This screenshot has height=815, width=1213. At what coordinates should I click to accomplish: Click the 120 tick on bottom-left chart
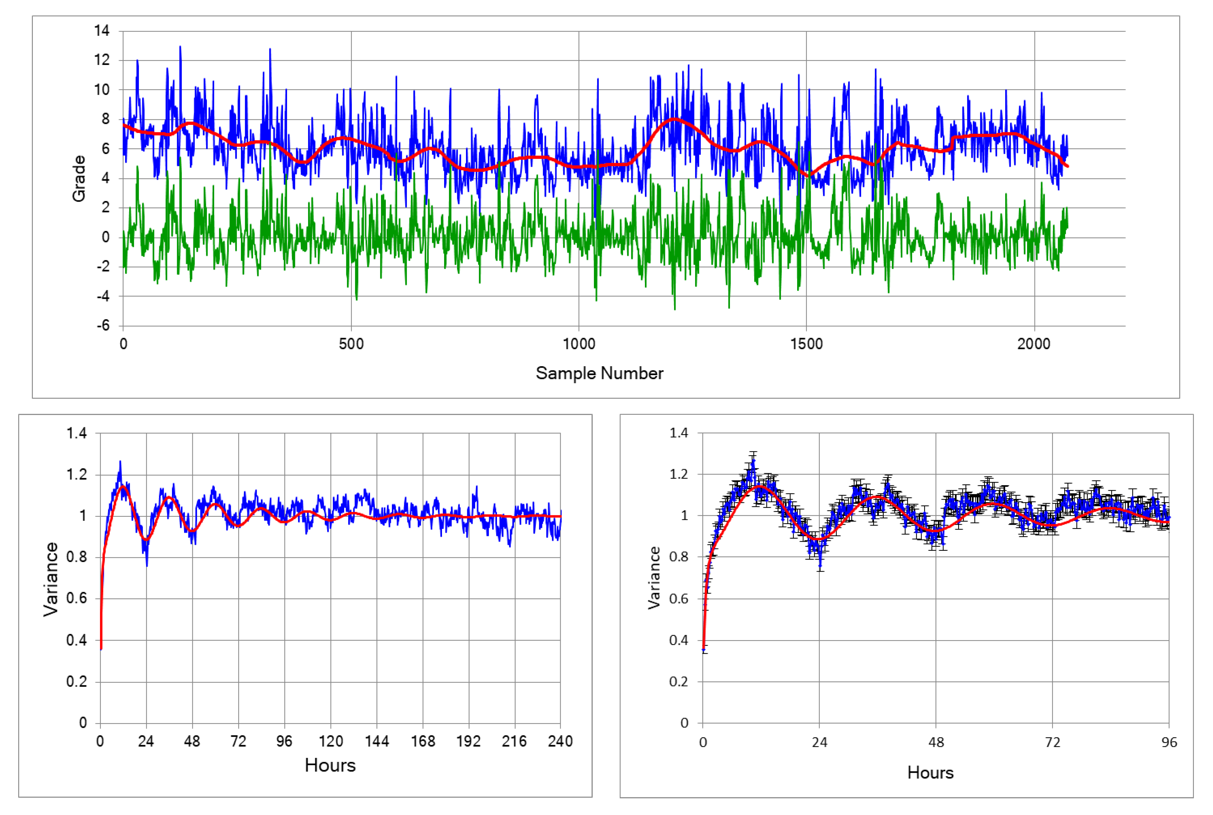coord(331,741)
